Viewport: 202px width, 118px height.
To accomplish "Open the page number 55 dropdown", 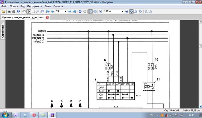I will tap(65, 12).
